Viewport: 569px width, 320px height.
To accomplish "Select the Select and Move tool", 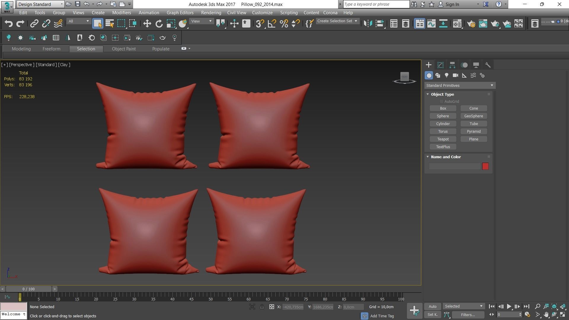I will (147, 24).
